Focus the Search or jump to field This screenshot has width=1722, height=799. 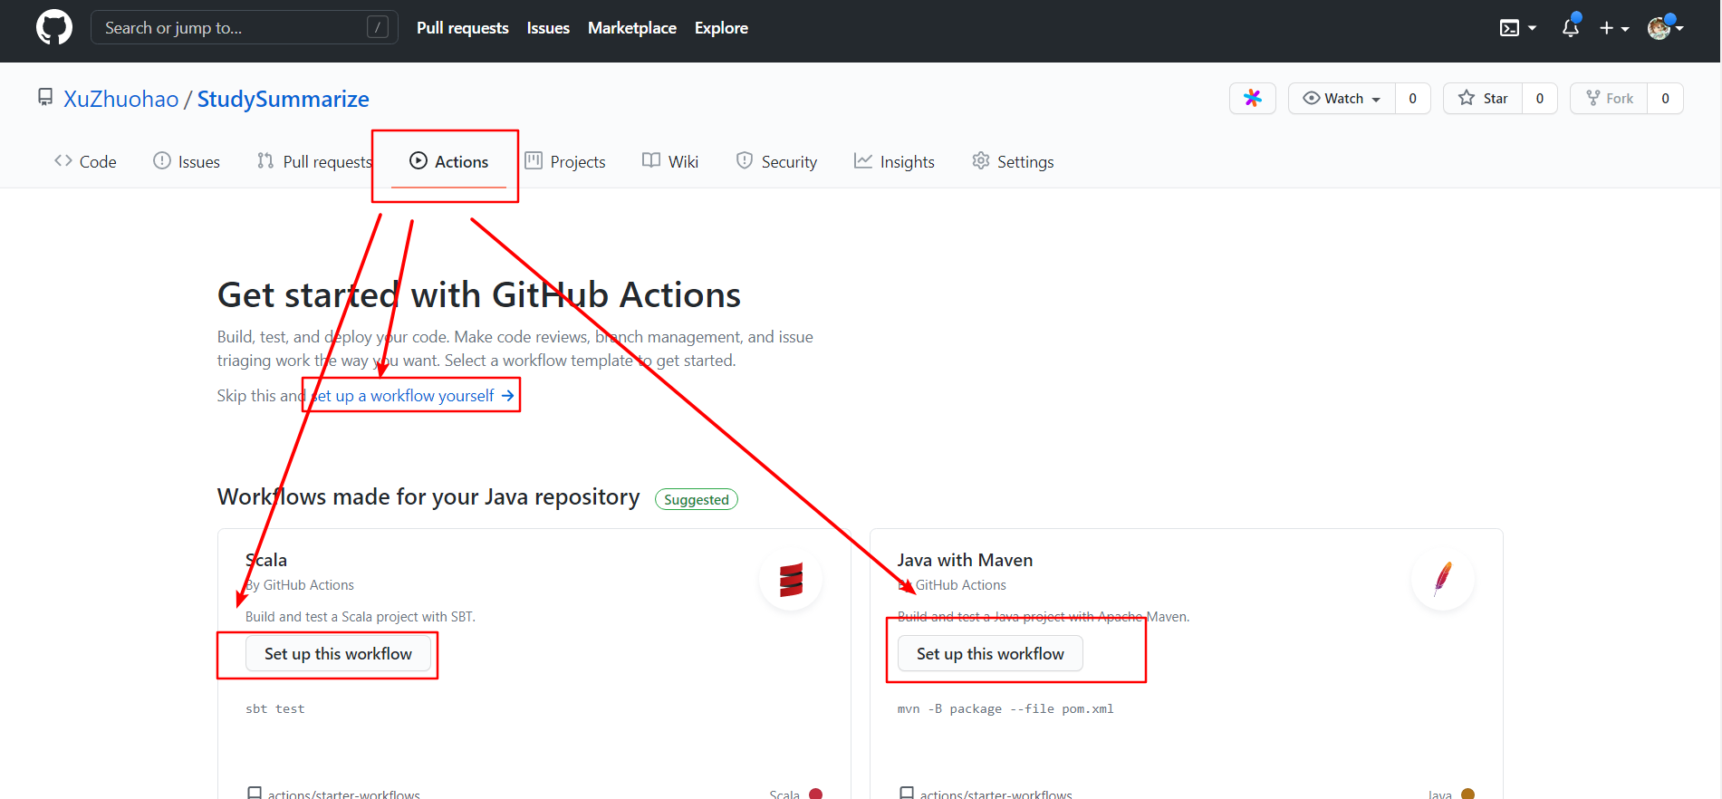tap(245, 27)
